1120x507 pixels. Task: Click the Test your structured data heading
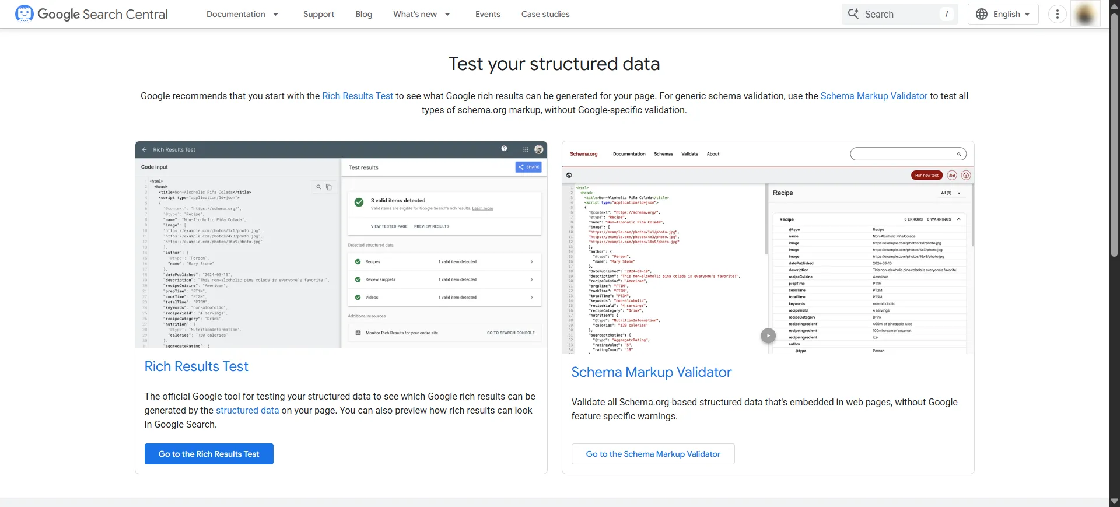554,64
